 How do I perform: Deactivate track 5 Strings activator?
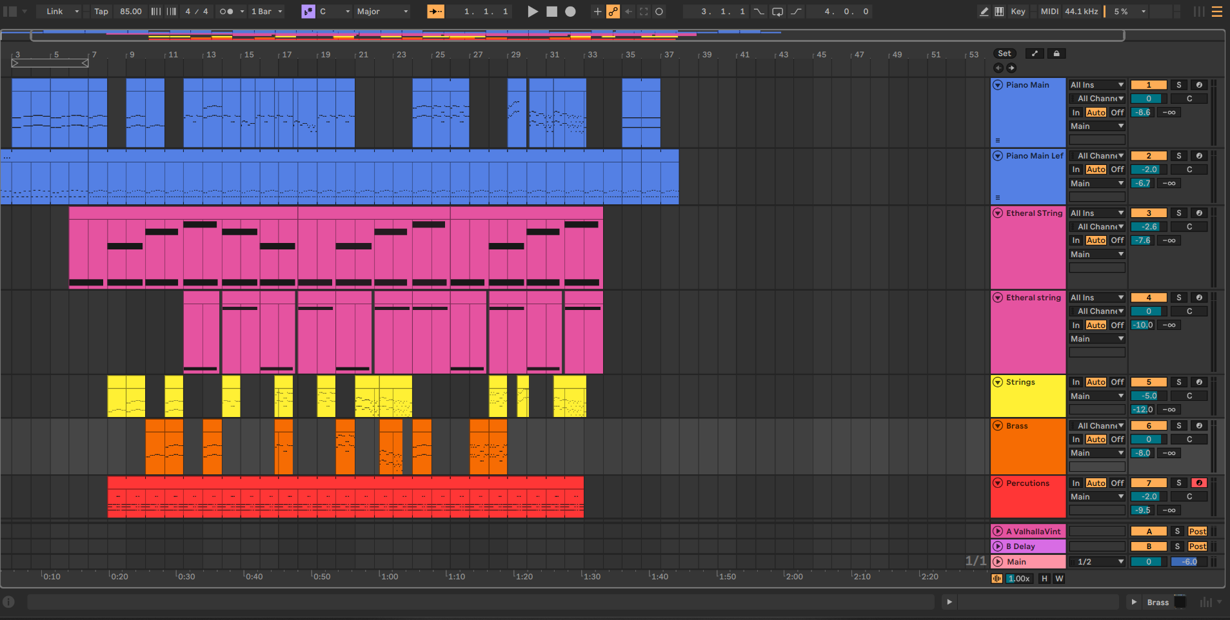tap(1148, 382)
